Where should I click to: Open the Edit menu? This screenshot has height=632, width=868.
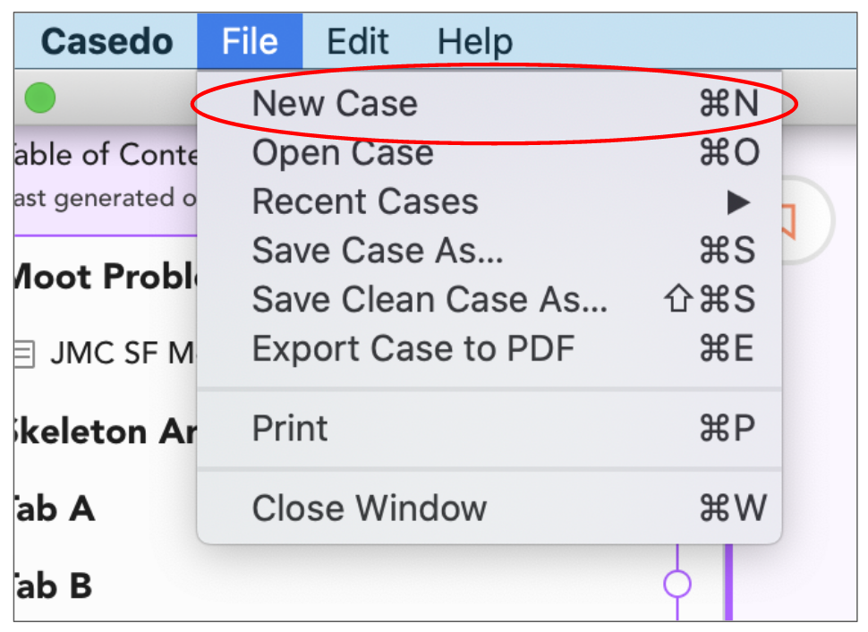tap(358, 41)
